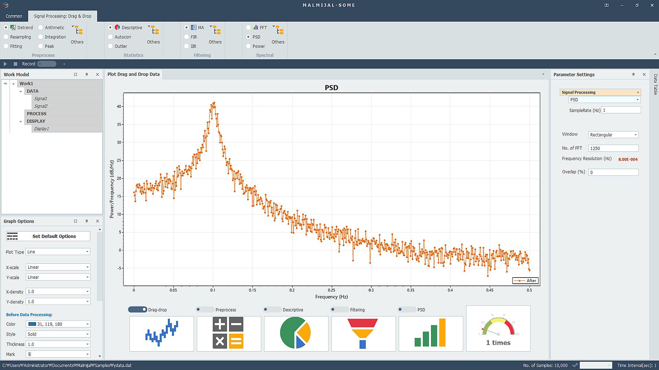Click the Descriptive pie chart icon tile

click(x=296, y=333)
